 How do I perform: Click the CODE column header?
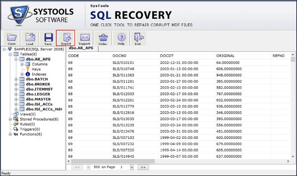tap(88, 56)
